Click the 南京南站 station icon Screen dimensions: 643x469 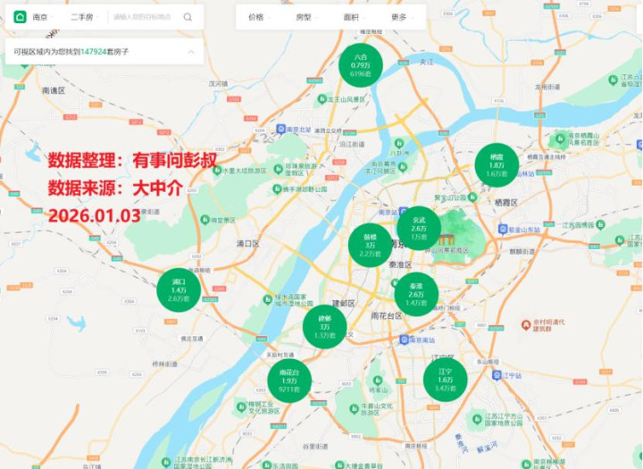pyautogui.click(x=404, y=339)
